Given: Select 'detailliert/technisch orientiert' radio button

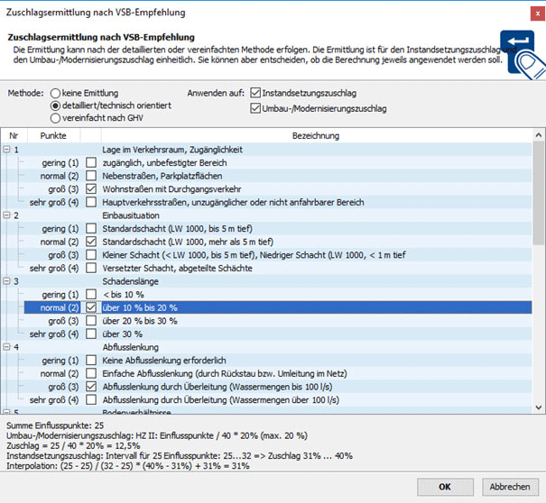Looking at the screenshot, I should point(55,105).
